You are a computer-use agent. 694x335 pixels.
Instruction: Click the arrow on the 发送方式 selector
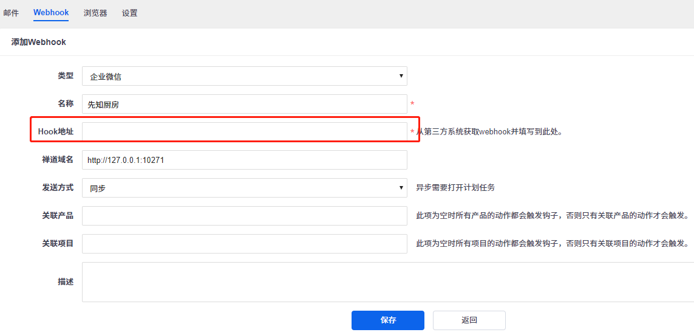pos(401,188)
